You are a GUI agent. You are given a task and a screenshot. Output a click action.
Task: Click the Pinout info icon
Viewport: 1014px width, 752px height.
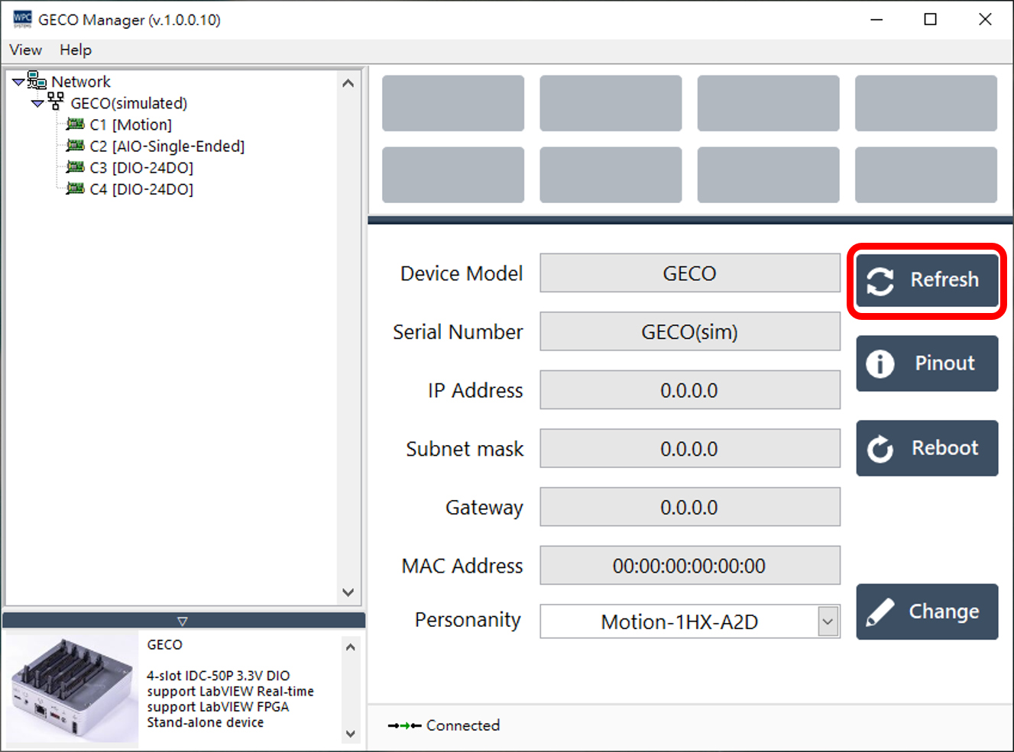point(880,363)
